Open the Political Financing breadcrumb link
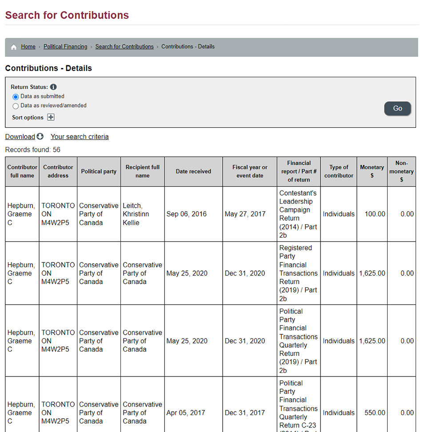Screen dimensions: 424x432 [x=65, y=47]
